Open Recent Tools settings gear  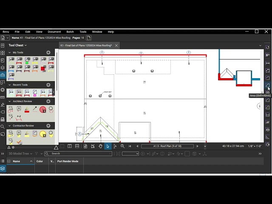tap(48, 85)
